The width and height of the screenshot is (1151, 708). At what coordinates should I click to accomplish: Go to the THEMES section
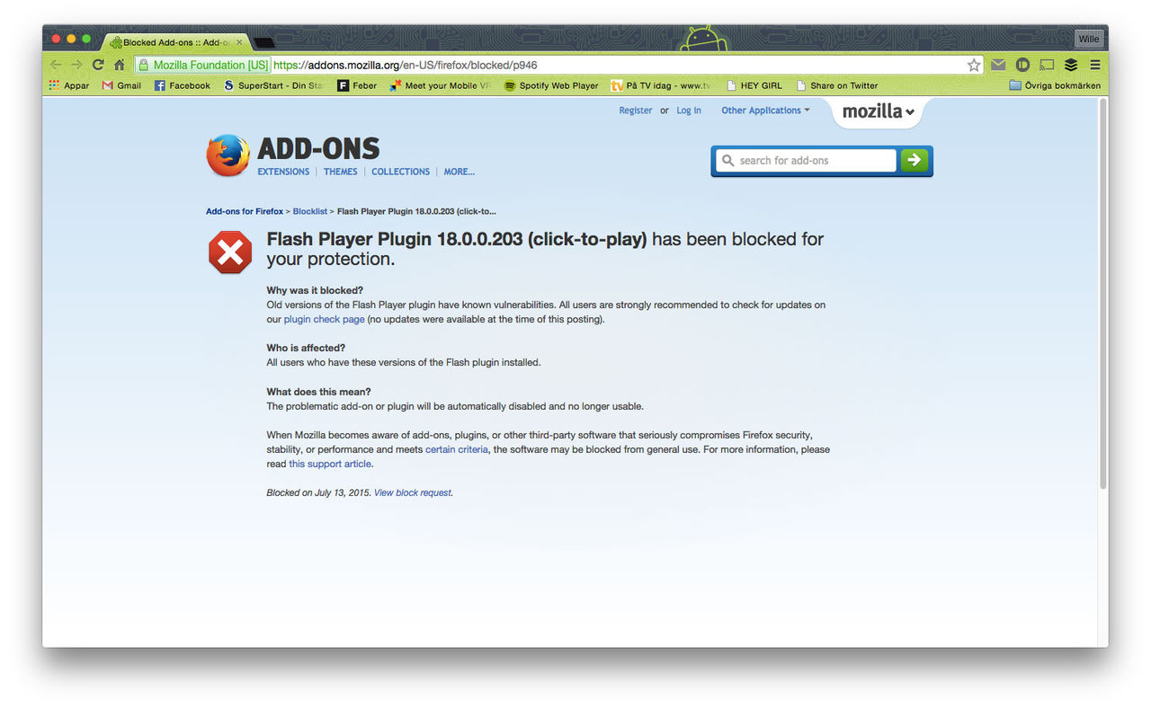click(x=341, y=172)
